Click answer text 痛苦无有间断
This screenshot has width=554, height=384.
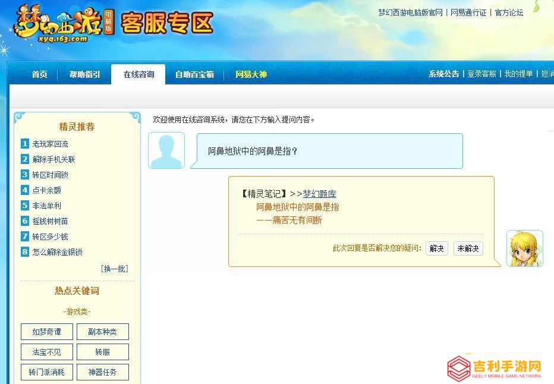[x=297, y=221]
